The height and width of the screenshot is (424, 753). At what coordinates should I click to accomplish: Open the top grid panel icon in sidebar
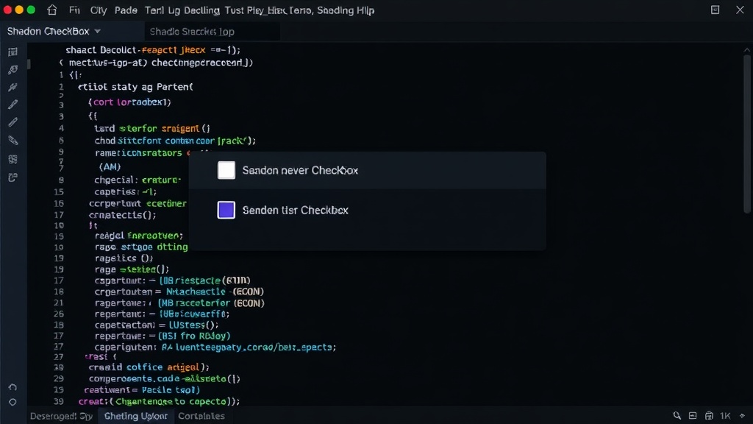click(13, 52)
